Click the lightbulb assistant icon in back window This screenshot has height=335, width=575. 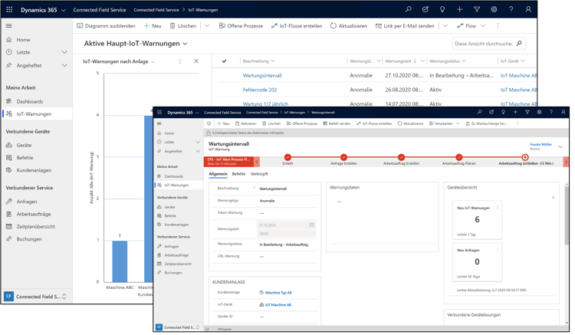point(442,10)
